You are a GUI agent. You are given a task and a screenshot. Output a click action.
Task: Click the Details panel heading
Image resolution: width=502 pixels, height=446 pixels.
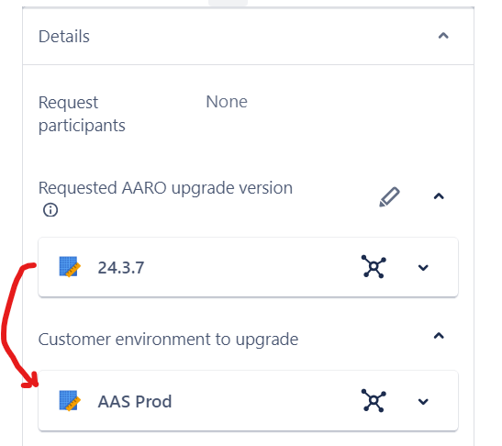tap(63, 36)
